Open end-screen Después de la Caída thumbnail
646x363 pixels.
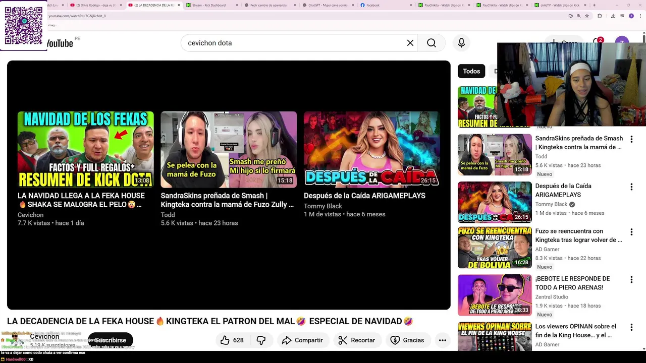pos(372,150)
